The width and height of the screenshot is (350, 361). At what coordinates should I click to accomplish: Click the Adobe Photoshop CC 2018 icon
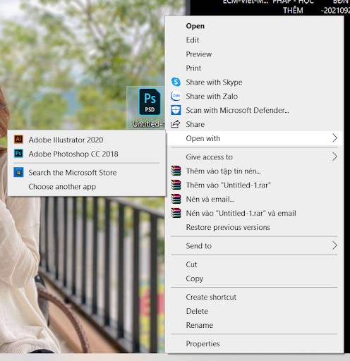(18, 154)
